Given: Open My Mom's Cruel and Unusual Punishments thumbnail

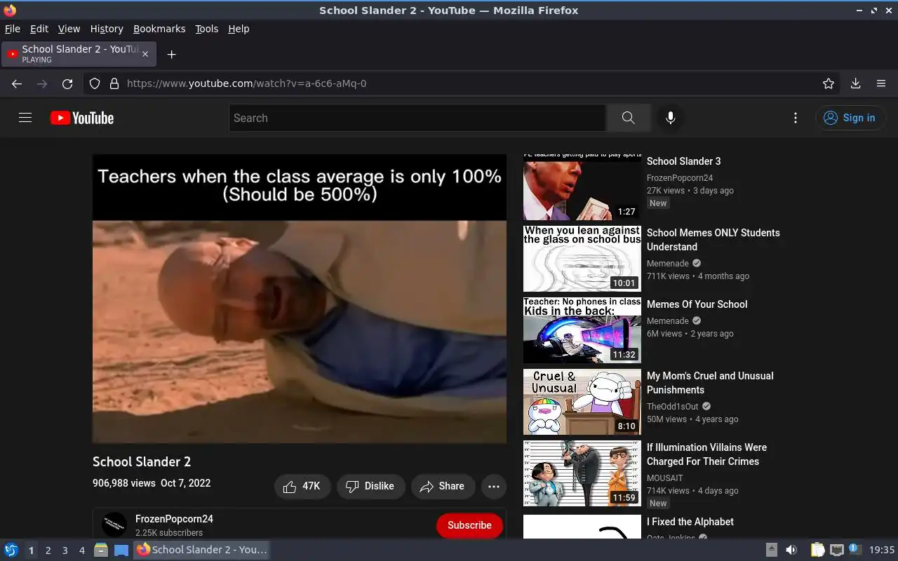Looking at the screenshot, I should [x=582, y=401].
